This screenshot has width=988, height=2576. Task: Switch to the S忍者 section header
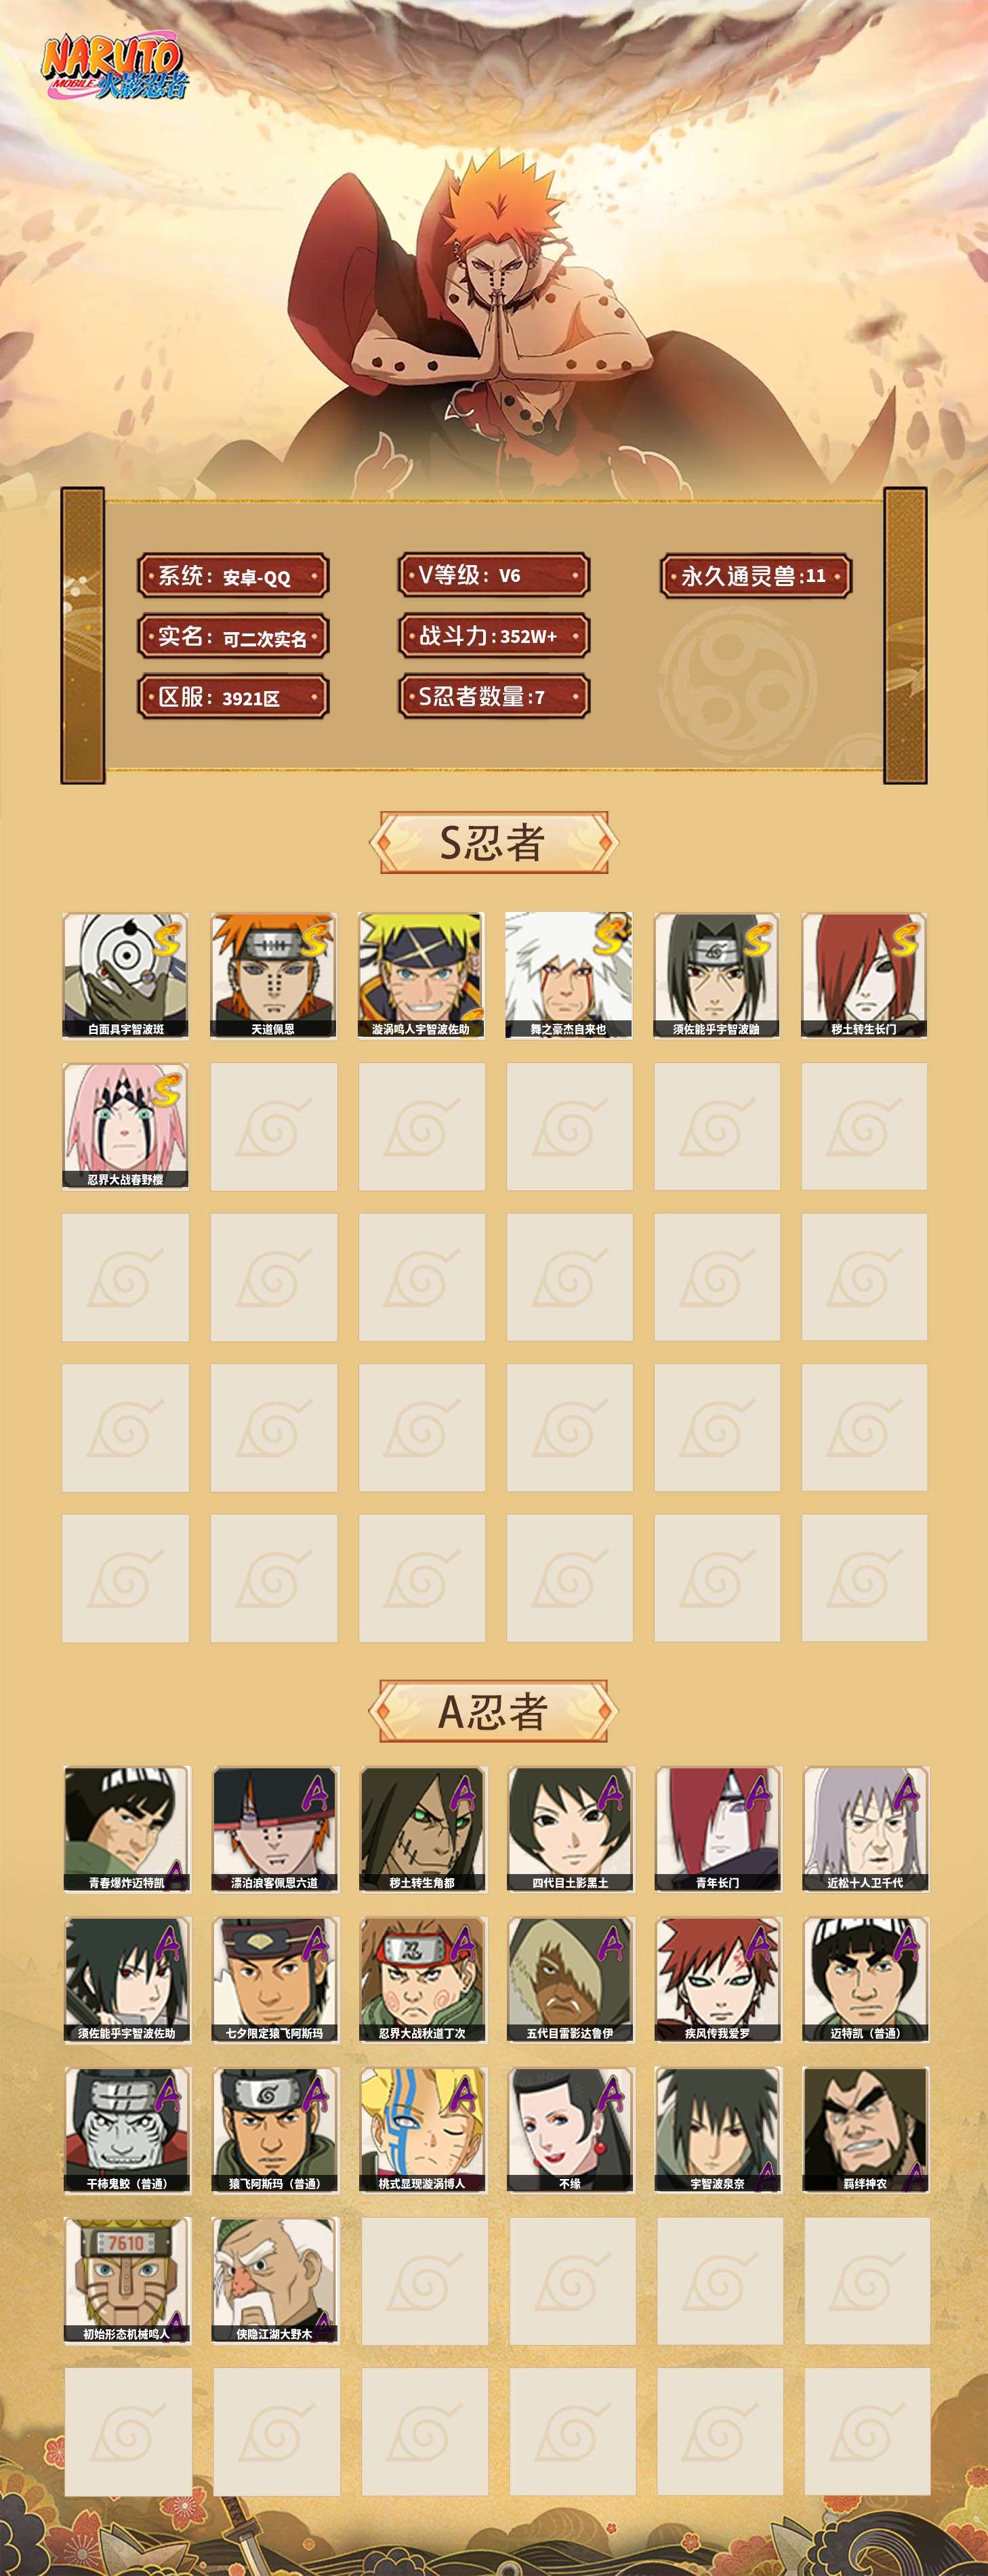(x=494, y=842)
